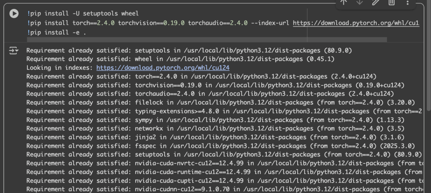Click the code cell horizontal scrollbar
This screenshot has width=431, height=193.
point(206,40)
